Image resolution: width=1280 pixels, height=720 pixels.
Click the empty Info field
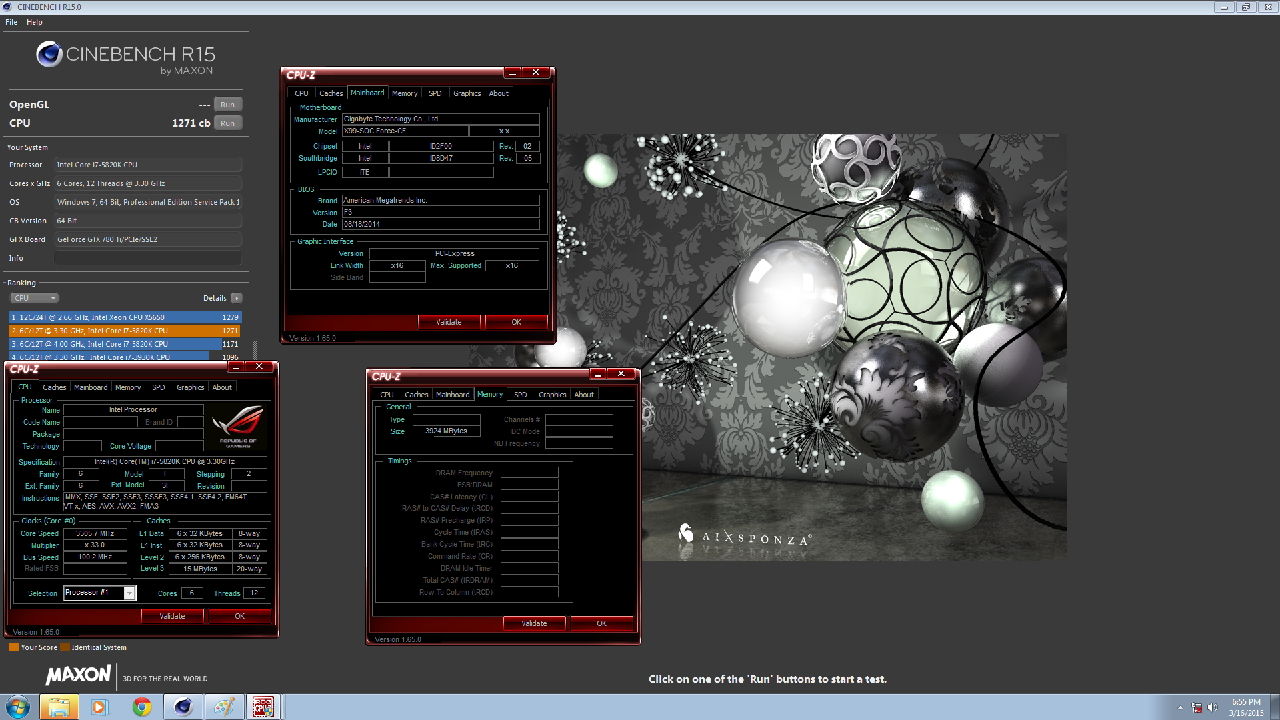click(x=148, y=258)
